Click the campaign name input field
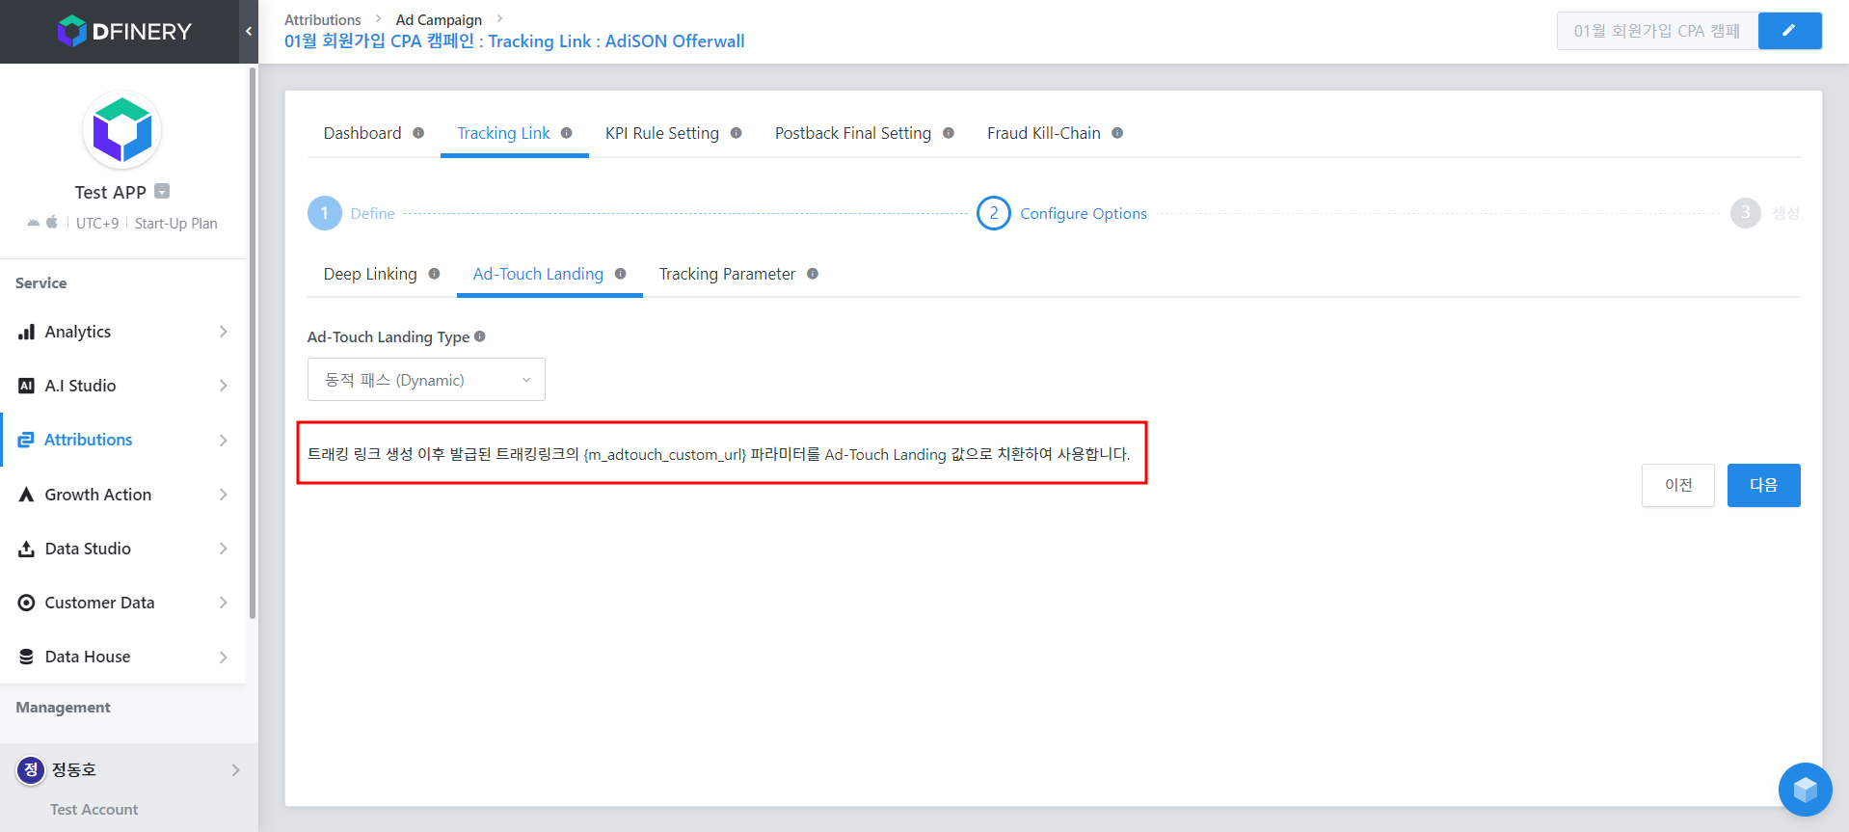 tap(1658, 31)
